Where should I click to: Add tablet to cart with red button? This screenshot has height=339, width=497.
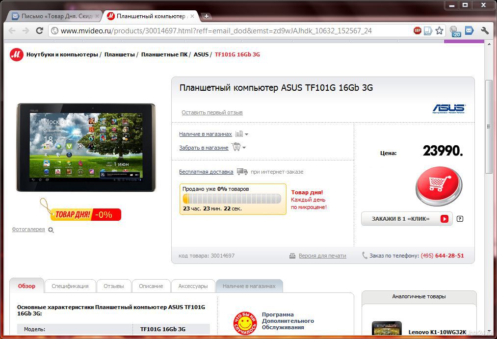[x=439, y=185]
